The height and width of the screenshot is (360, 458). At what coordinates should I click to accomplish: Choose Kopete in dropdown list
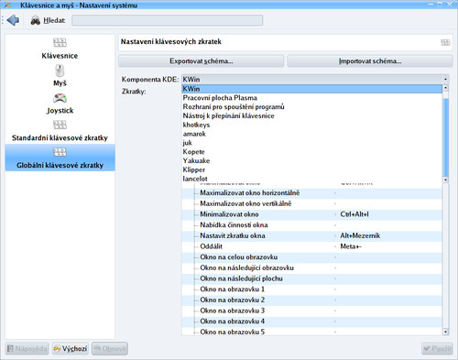(x=311, y=152)
